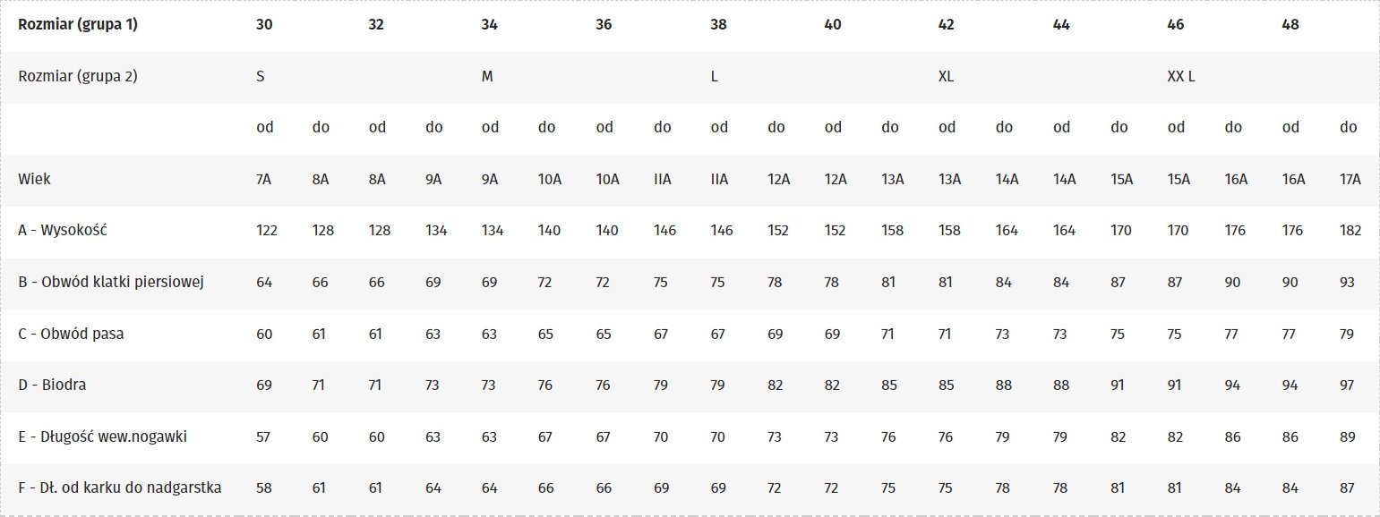Viewport: 1380px width, 517px height.
Task: Select size 30 column header
Action: 264,25
